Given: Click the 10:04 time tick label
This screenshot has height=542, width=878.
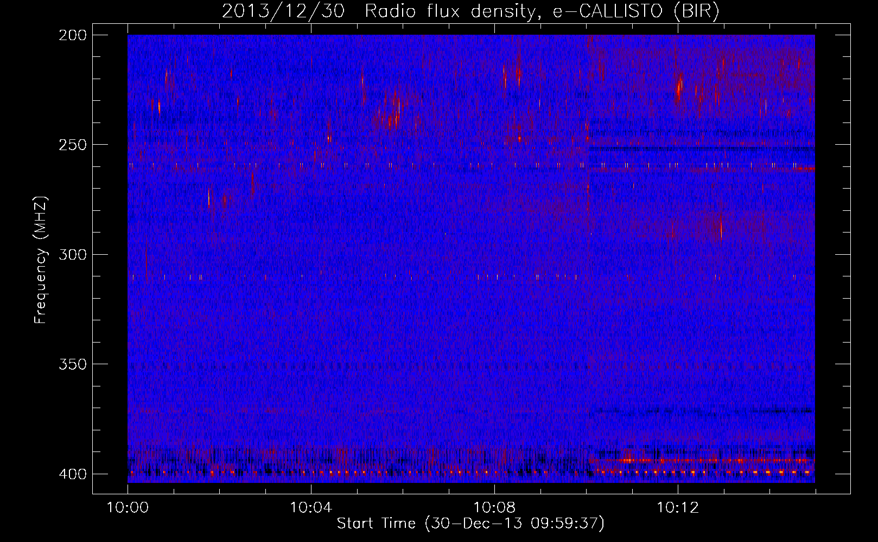Looking at the screenshot, I should pyautogui.click(x=311, y=508).
